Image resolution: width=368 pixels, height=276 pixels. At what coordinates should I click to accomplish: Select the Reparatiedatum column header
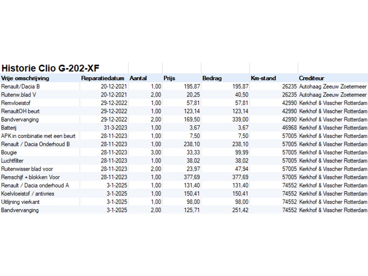pyautogui.click(x=103, y=78)
